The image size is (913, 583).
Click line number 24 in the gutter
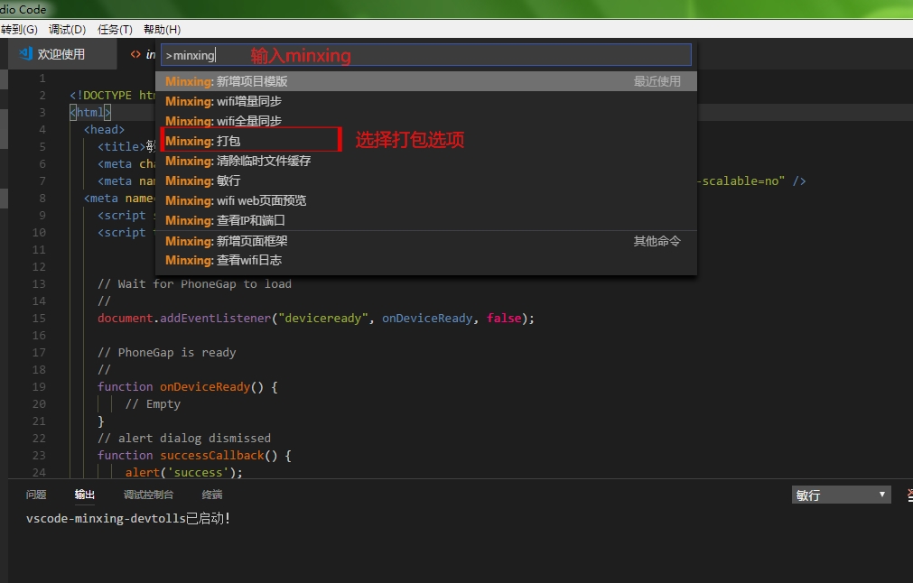[x=39, y=473]
